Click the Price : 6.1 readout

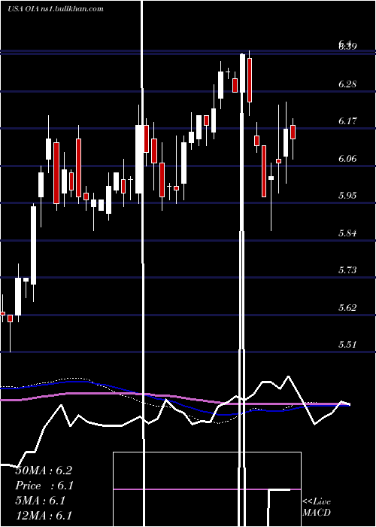pyautogui.click(x=44, y=486)
